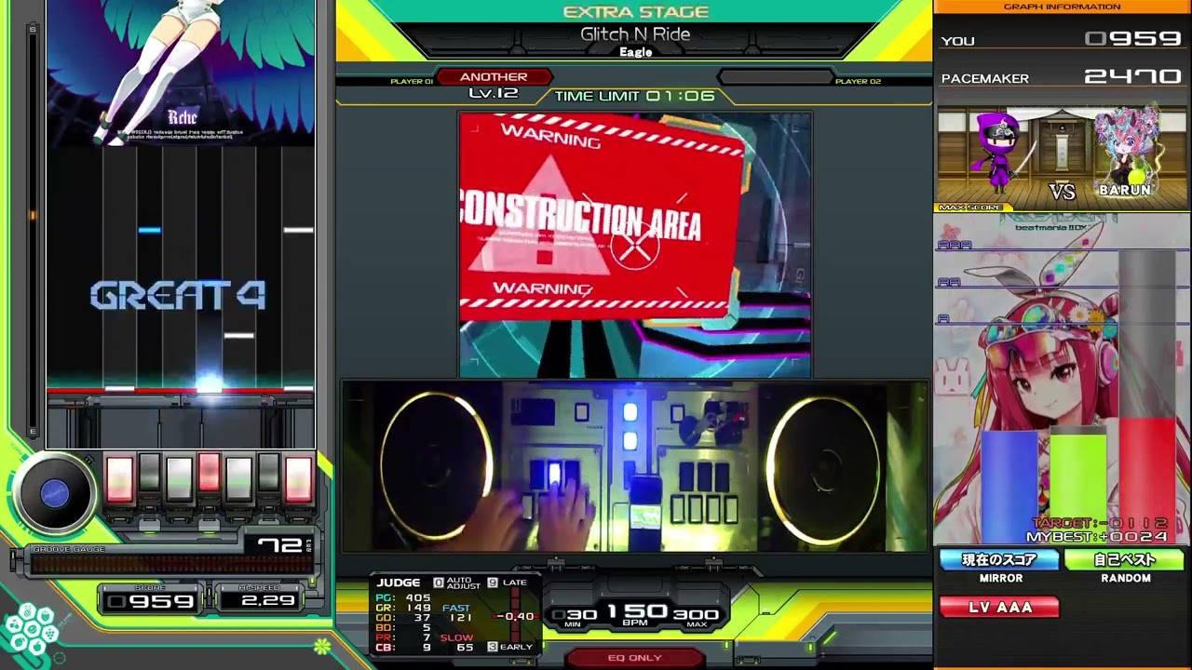Click the hexagon fruit logo
The image size is (1192, 670).
point(30,627)
